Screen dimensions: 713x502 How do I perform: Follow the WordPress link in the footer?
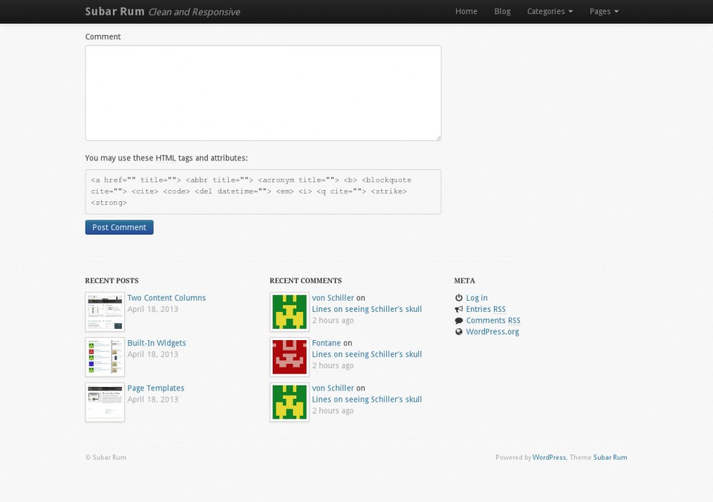click(x=549, y=457)
